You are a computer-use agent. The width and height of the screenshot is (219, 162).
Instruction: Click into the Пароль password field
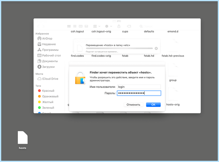(x=139, y=93)
